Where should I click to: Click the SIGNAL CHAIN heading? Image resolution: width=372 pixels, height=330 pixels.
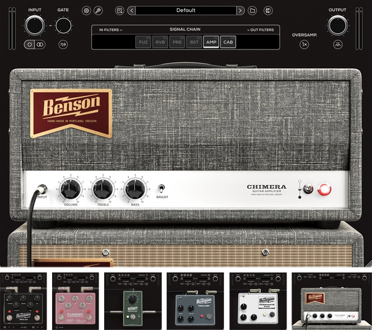click(x=185, y=29)
